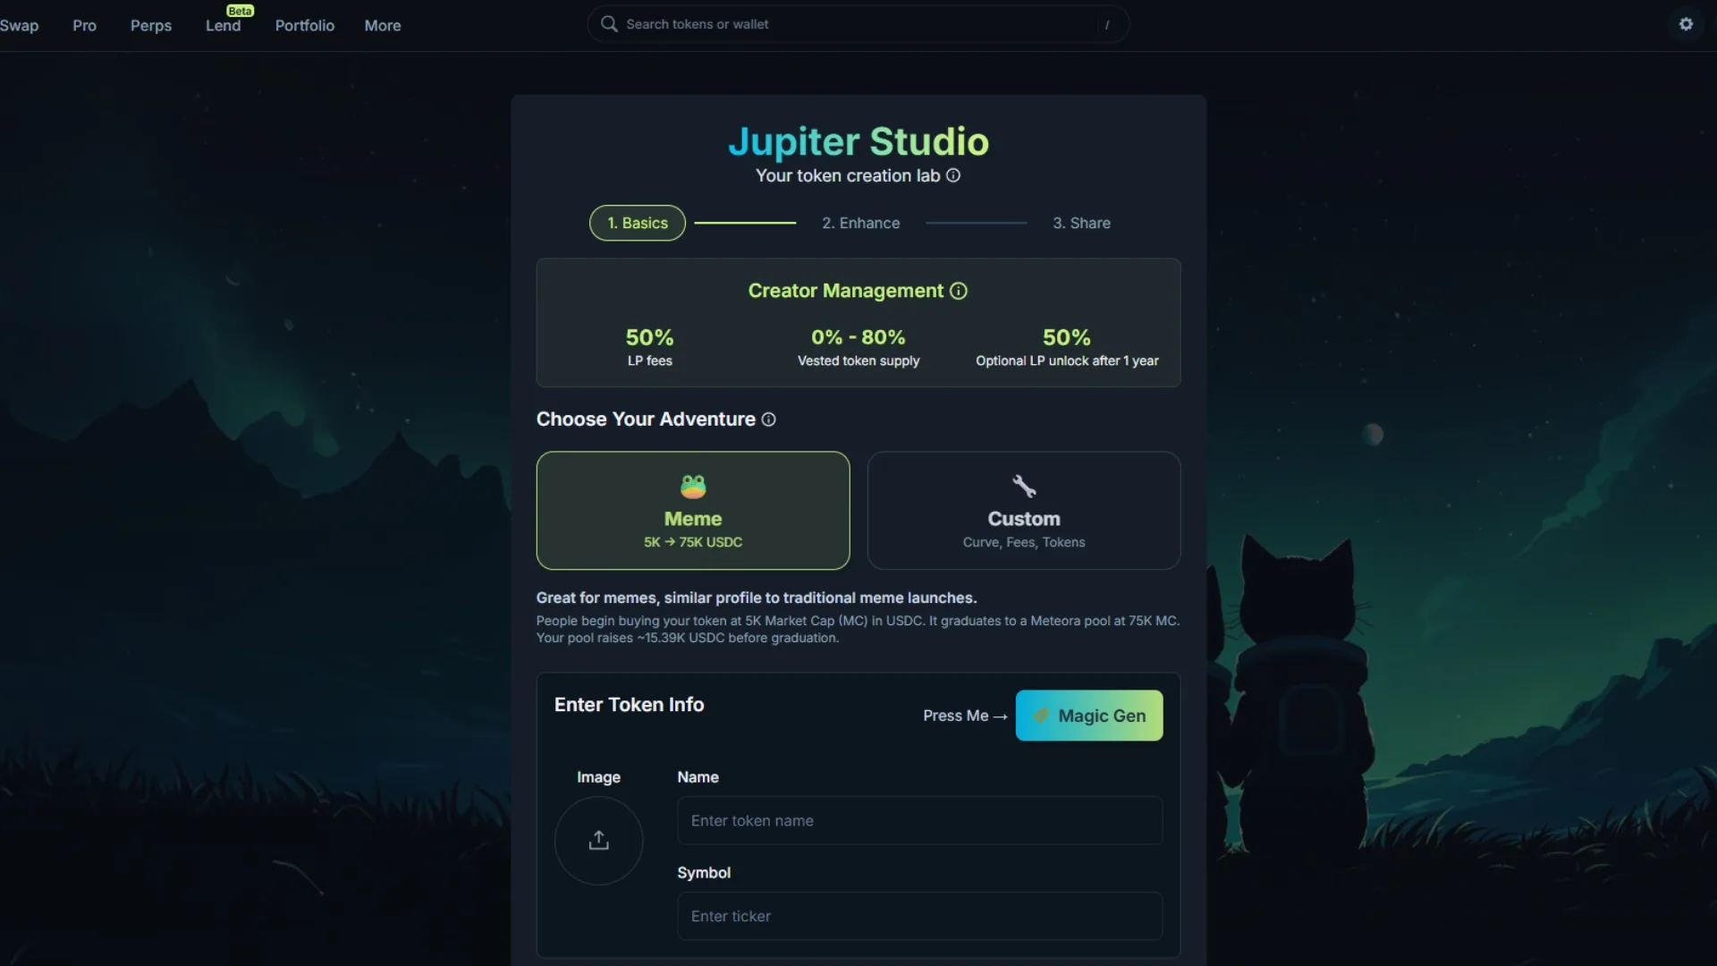1717x966 pixels.
Task: Open the settings gear icon
Action: tap(1686, 24)
